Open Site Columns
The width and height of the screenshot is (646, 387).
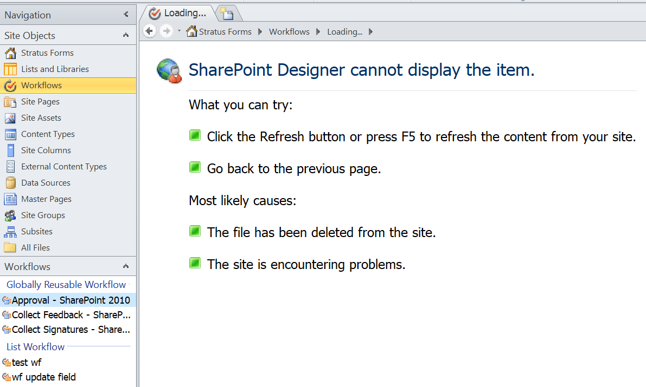coord(68,150)
